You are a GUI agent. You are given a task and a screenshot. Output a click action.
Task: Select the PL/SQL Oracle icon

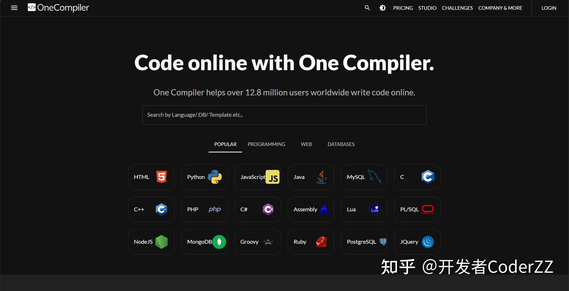click(x=428, y=209)
